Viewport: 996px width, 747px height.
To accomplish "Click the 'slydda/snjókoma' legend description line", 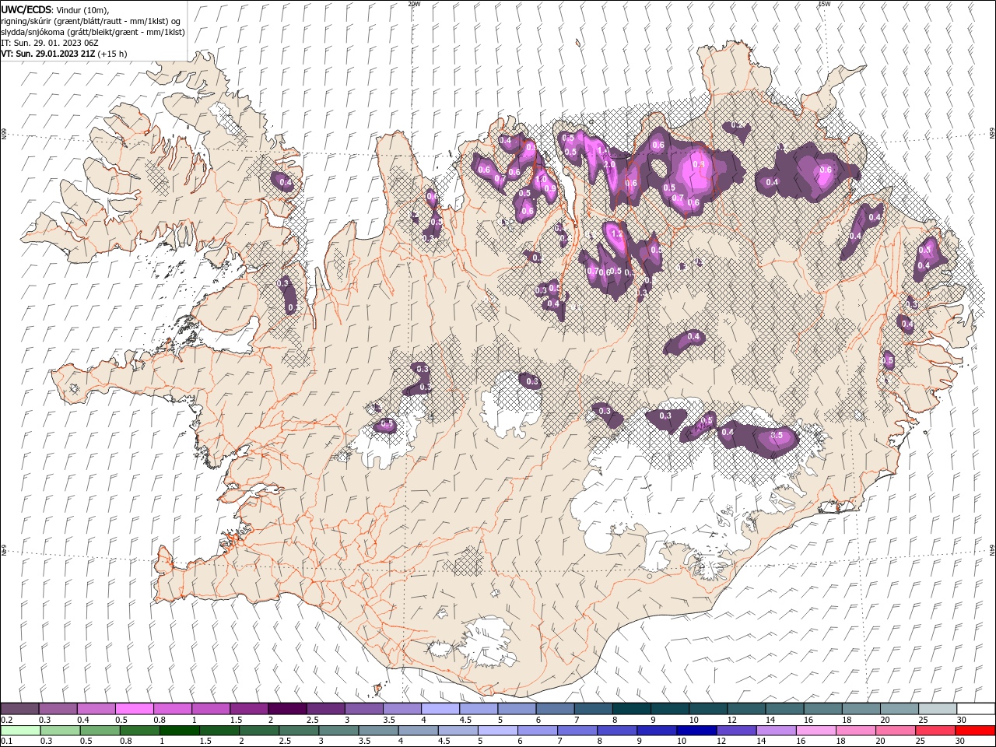I will tap(93, 32).
